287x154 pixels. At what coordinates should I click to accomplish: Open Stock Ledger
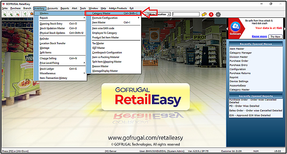coord(60,69)
